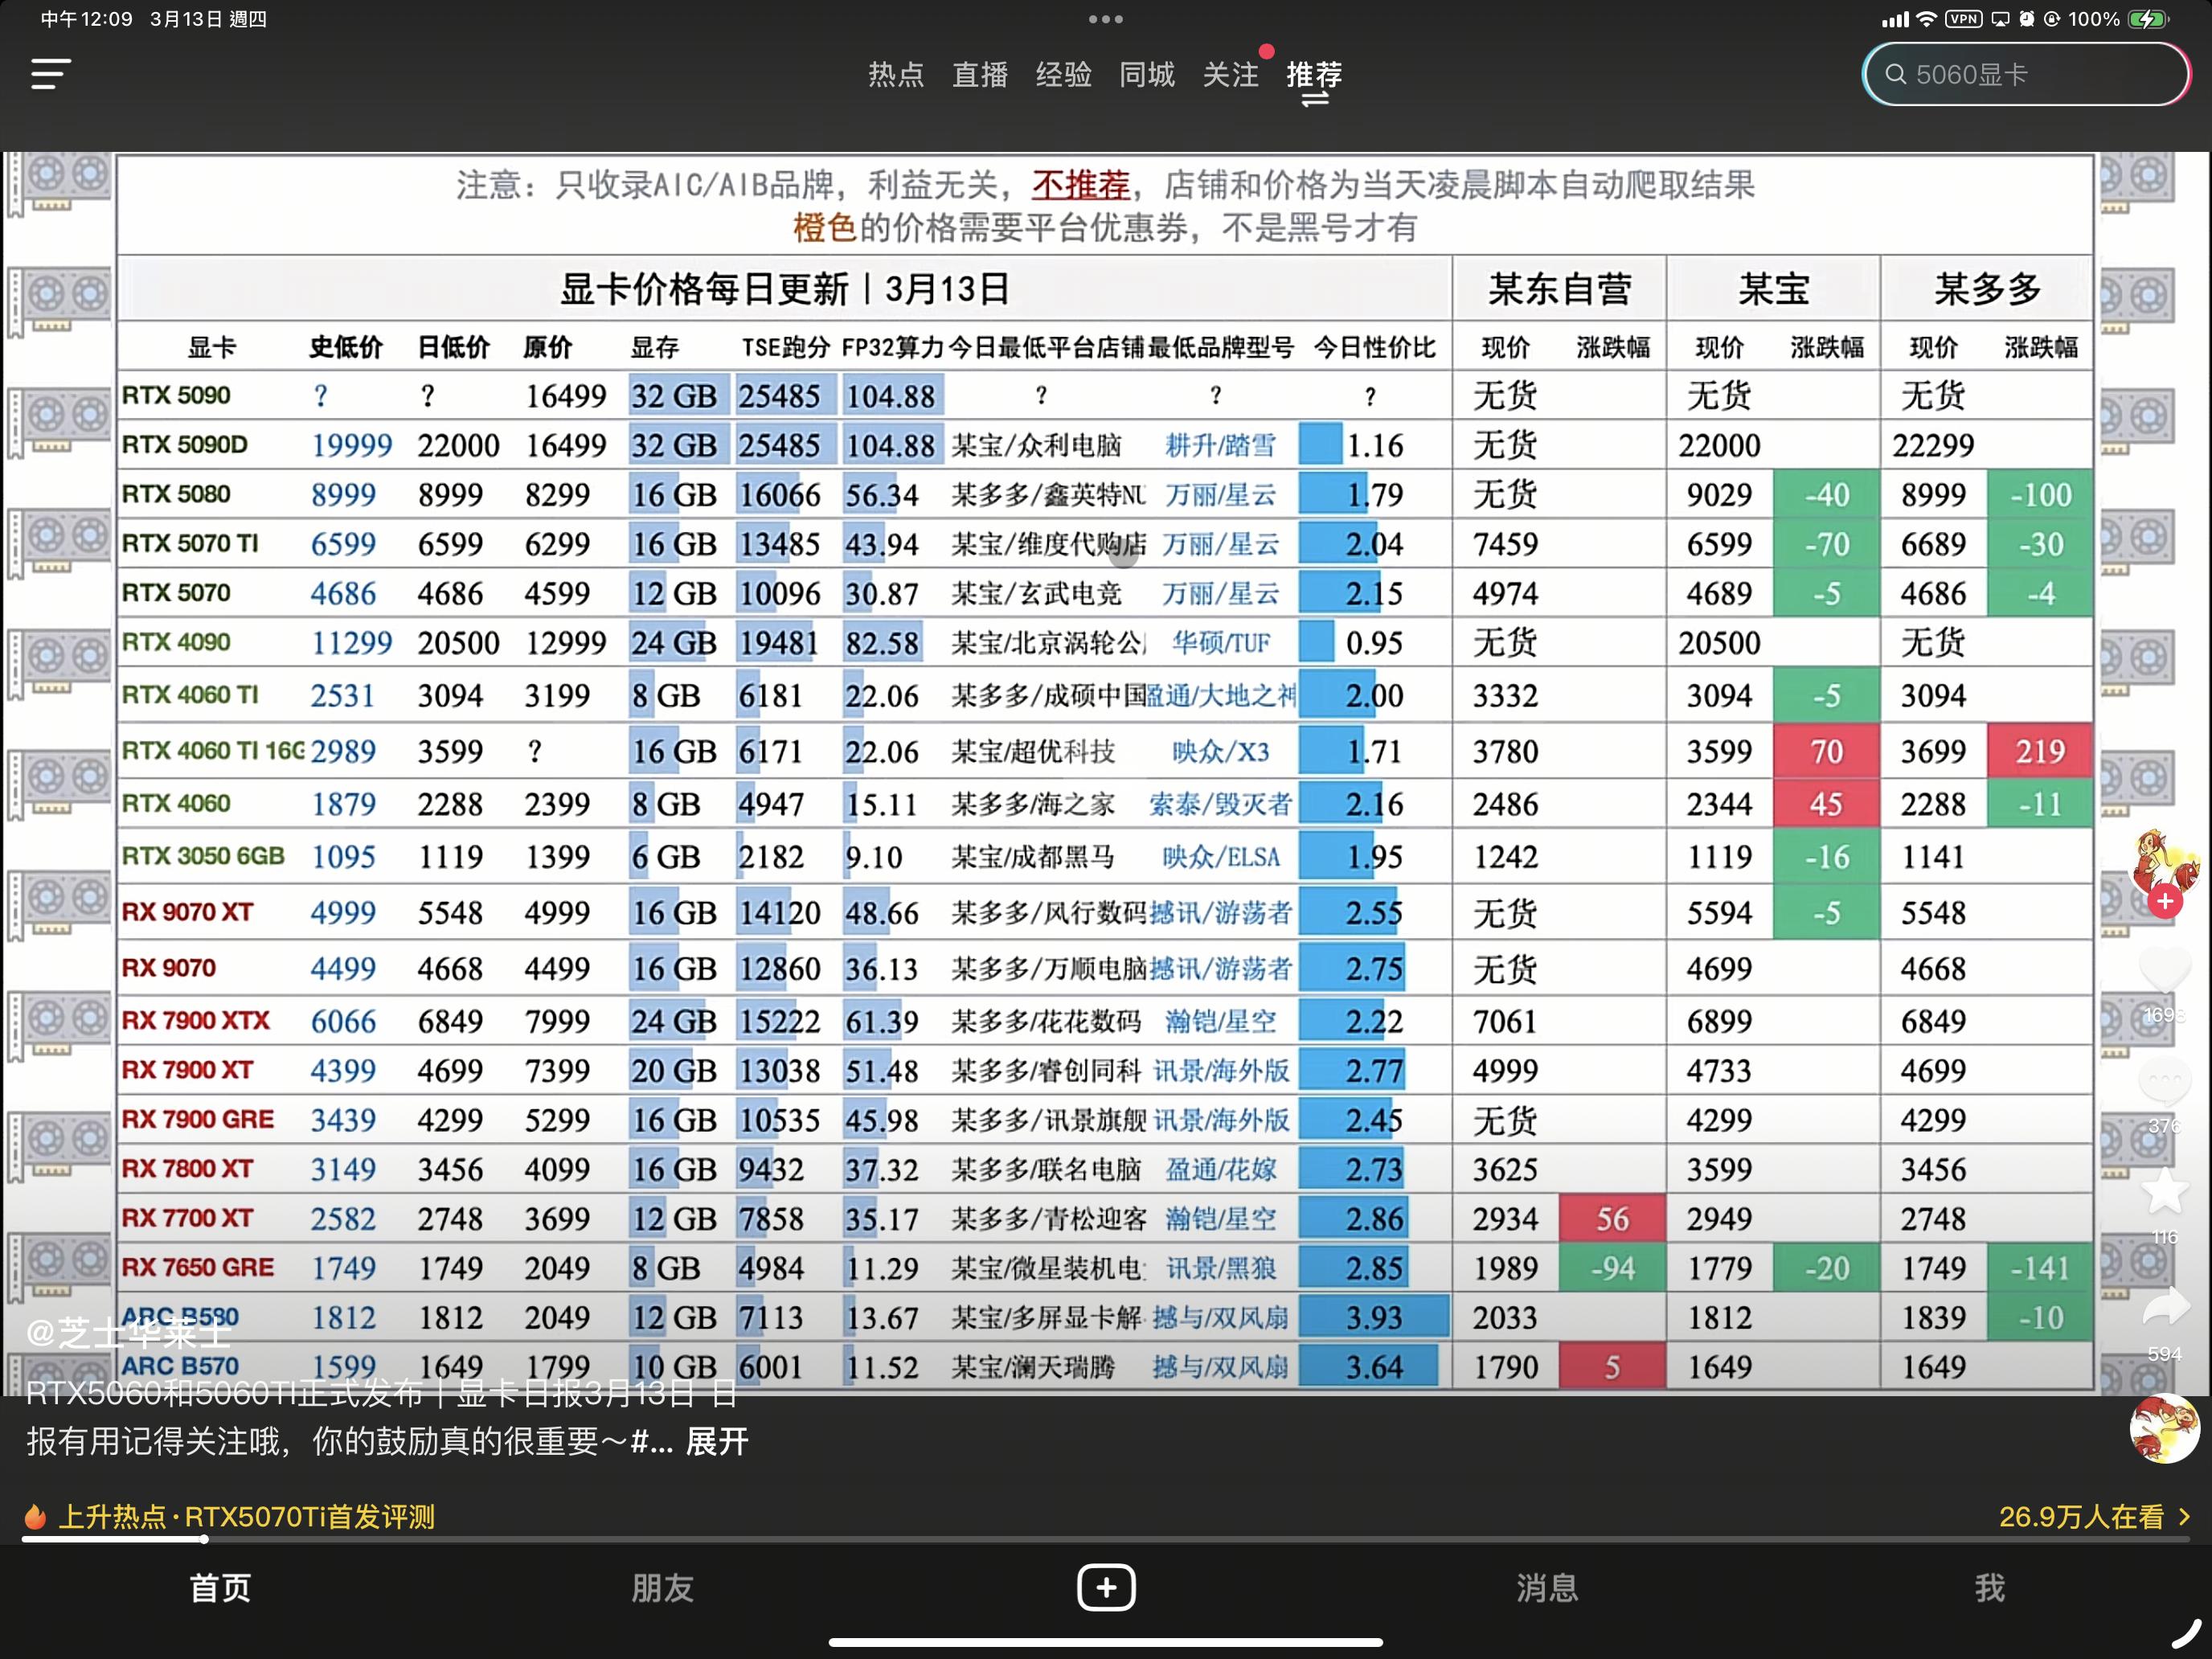Tap the RX 7900 XTX row label
This screenshot has width=2212, height=1659.
click(x=196, y=1020)
